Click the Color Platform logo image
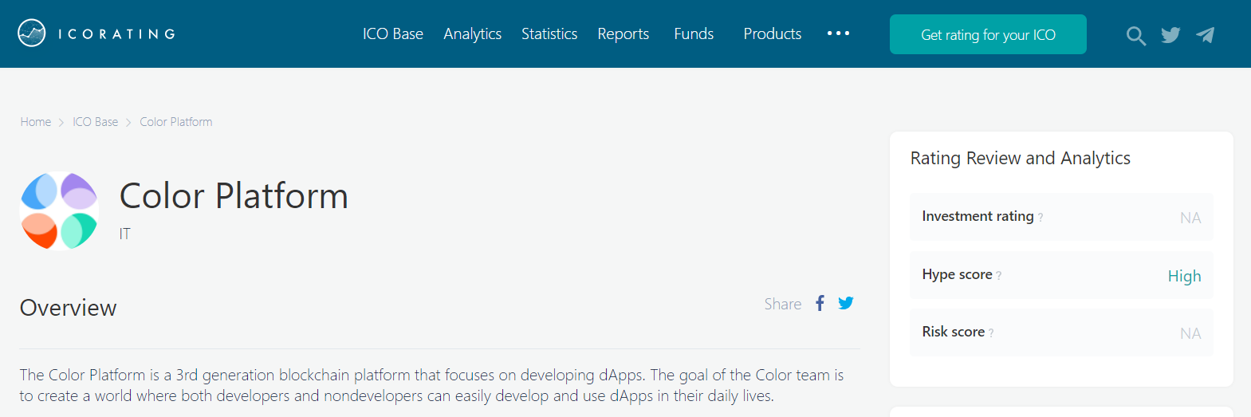 coord(59,210)
